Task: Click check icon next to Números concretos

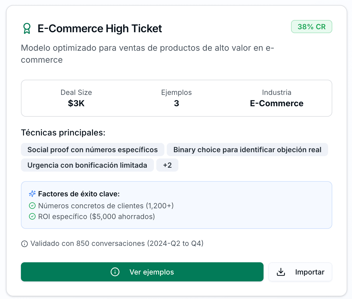Action: point(32,206)
